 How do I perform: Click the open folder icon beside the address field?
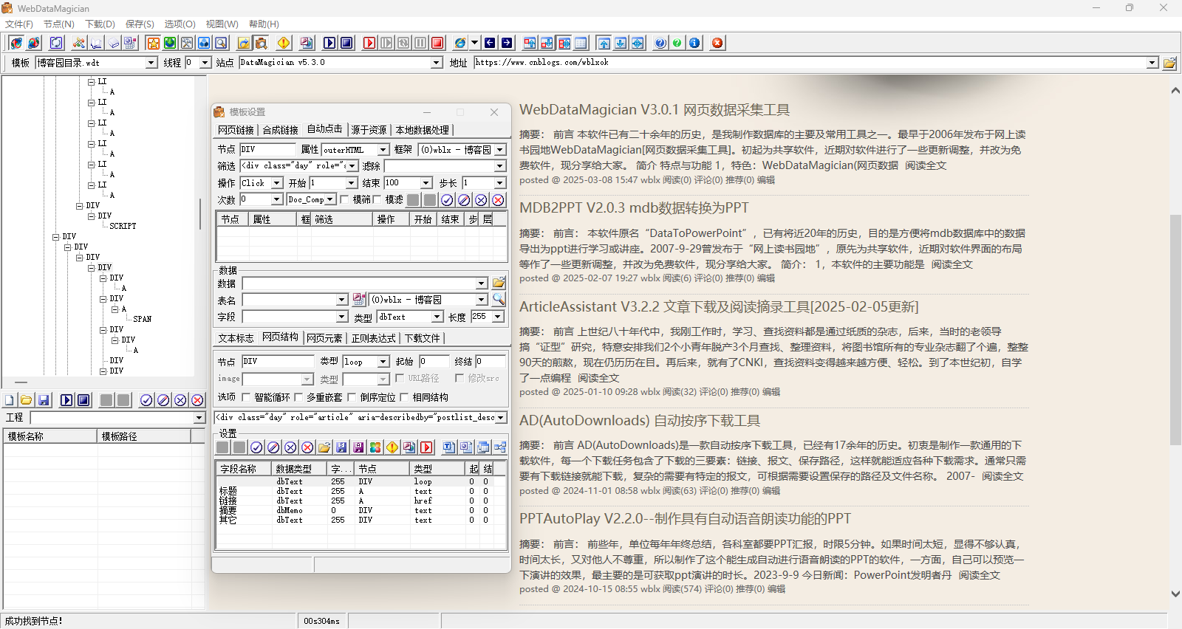click(x=1169, y=63)
